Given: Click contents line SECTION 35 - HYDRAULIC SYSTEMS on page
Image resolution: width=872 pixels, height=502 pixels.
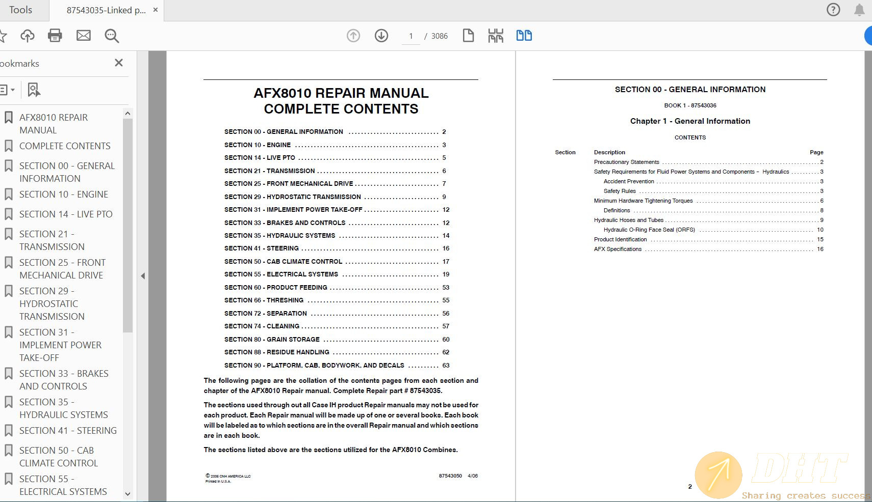Looking at the screenshot, I should (x=337, y=236).
